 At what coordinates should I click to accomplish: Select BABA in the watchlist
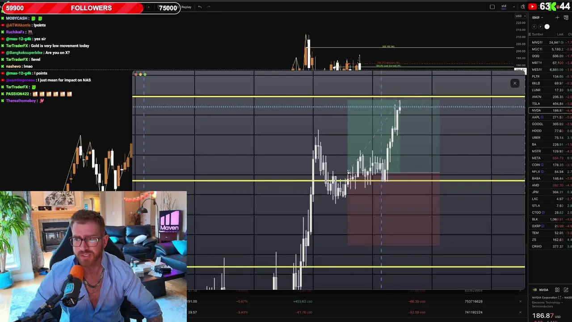pos(551,178)
